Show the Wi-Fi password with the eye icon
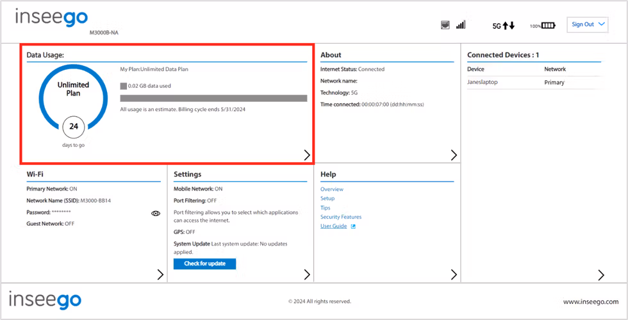Image resolution: width=628 pixels, height=320 pixels. coord(156,214)
